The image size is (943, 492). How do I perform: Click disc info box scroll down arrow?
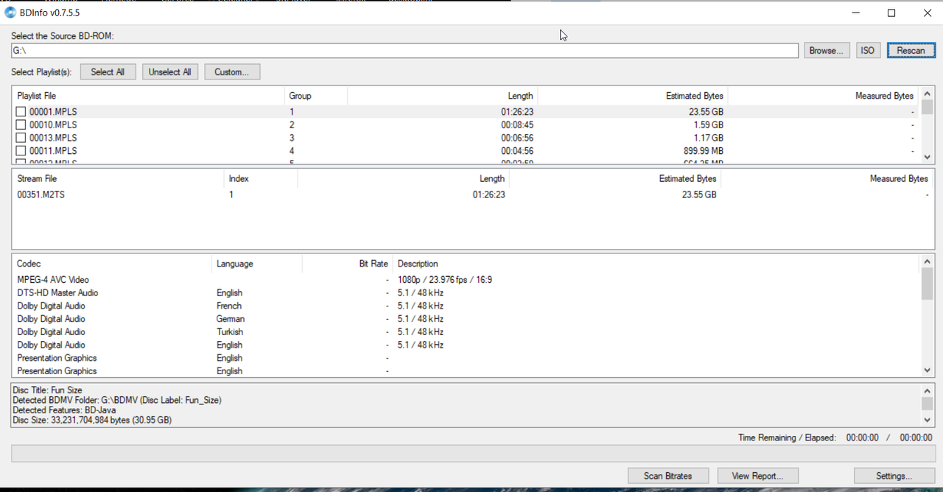tap(927, 419)
